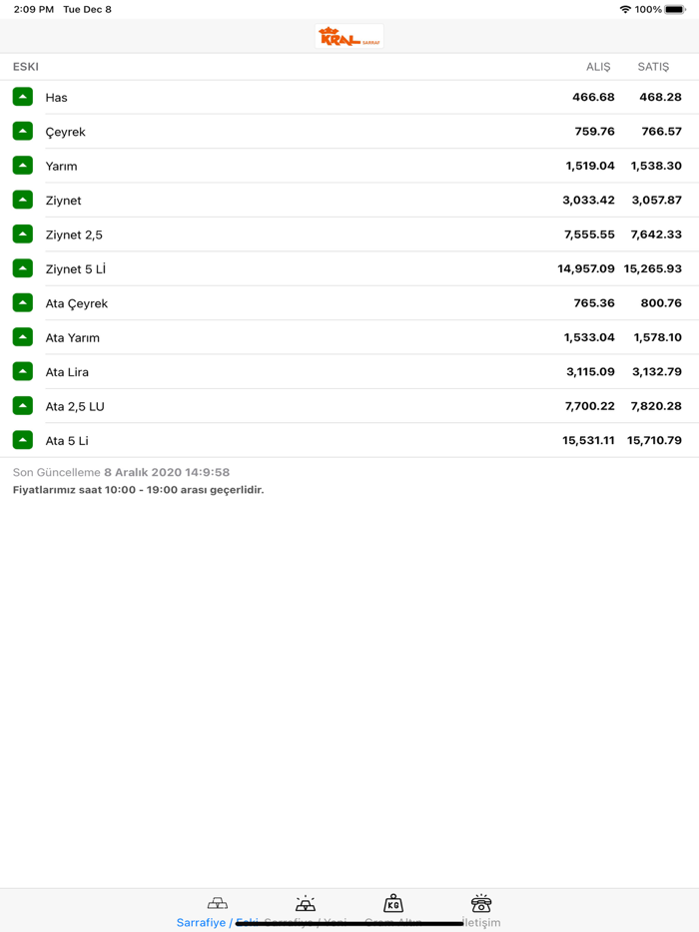Select the Ata Yarım row label

(72, 337)
